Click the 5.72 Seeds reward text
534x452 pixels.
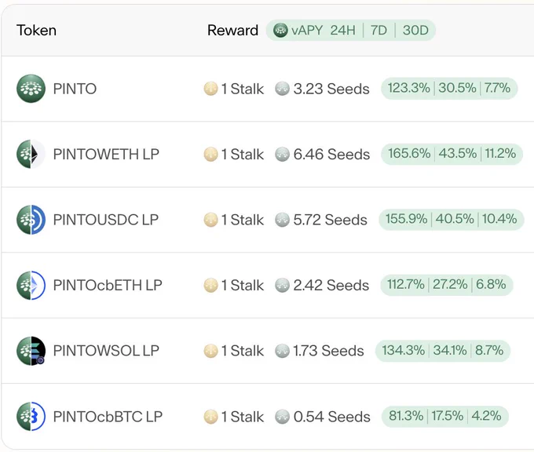330,220
